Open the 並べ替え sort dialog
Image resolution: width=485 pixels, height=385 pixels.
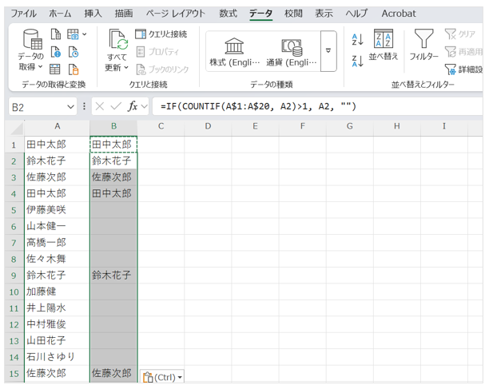pos(384,45)
